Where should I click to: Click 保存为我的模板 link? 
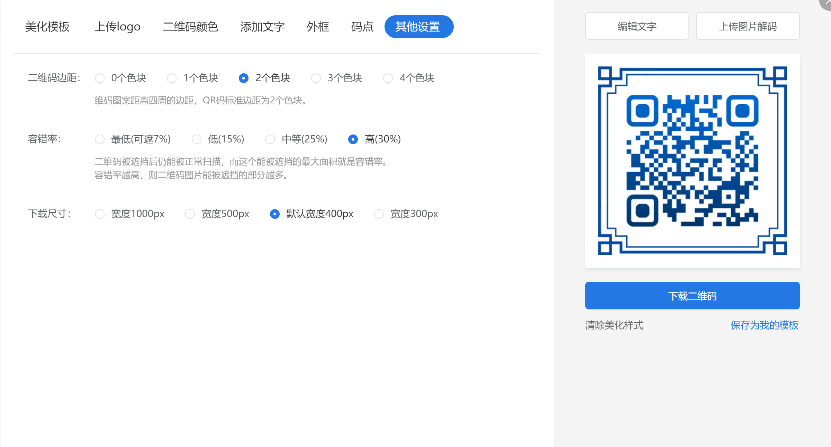coord(764,325)
